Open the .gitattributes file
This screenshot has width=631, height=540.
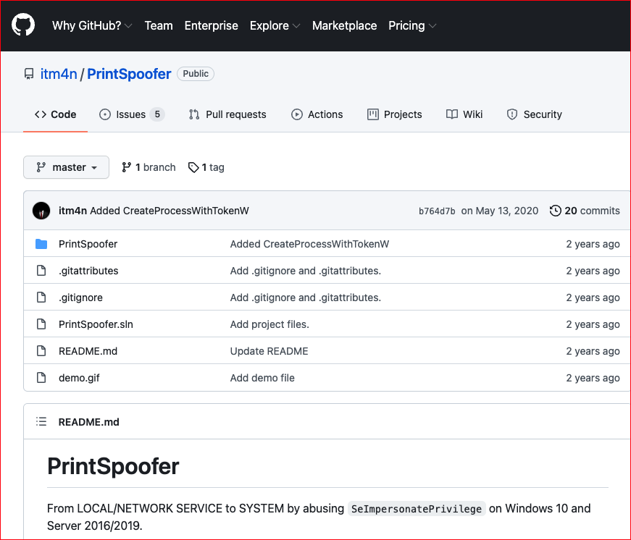pyautogui.click(x=88, y=271)
